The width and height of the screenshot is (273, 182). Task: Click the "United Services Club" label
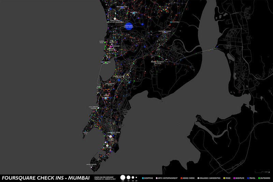[91, 165]
